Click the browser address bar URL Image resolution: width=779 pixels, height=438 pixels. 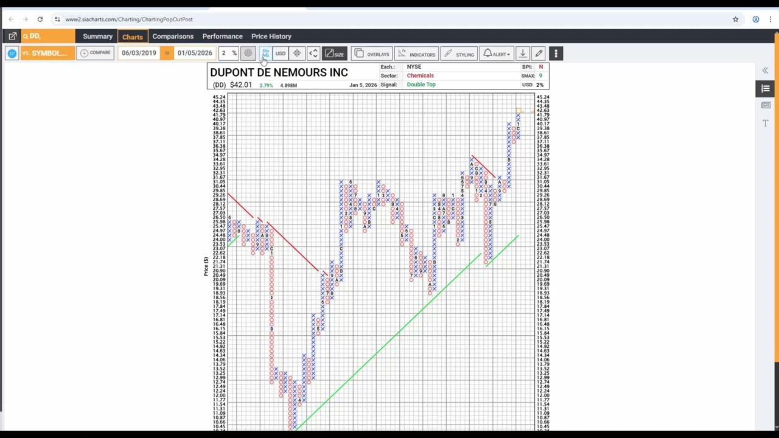(129, 19)
